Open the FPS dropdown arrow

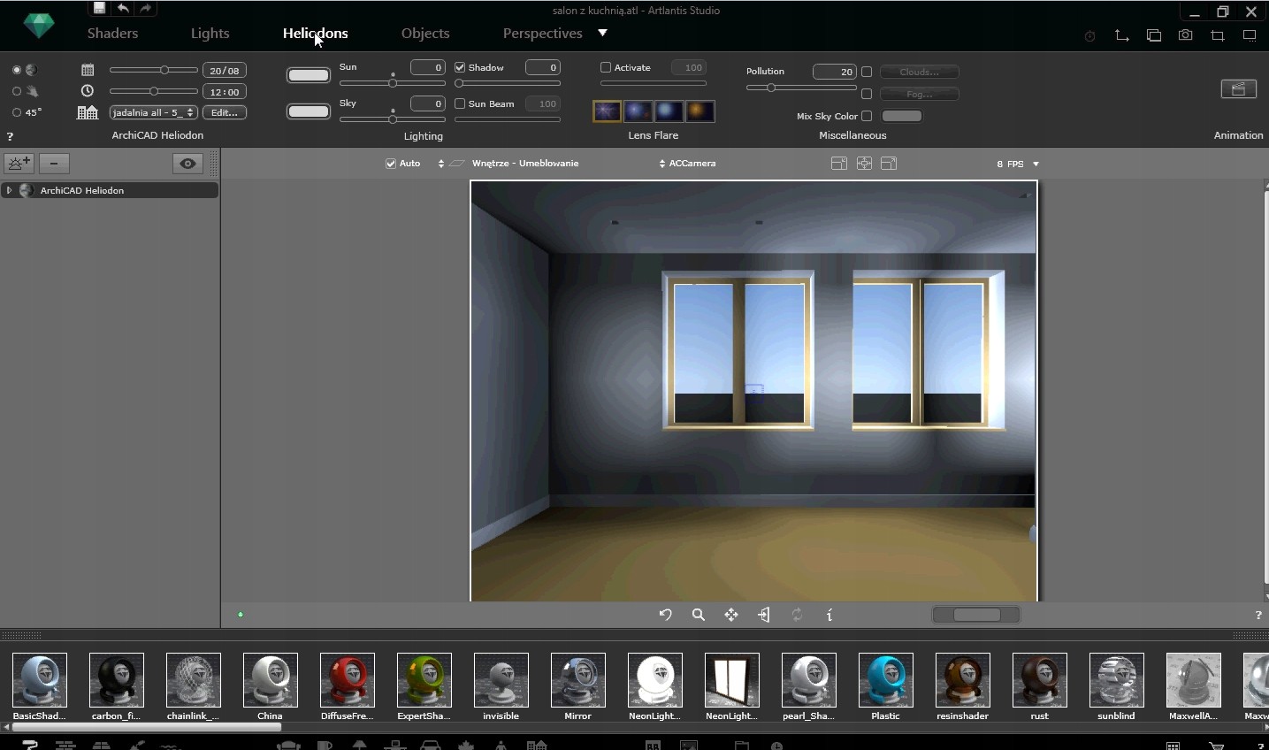coord(1036,165)
